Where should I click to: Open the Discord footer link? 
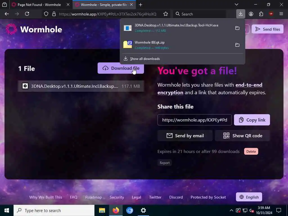(x=176, y=197)
